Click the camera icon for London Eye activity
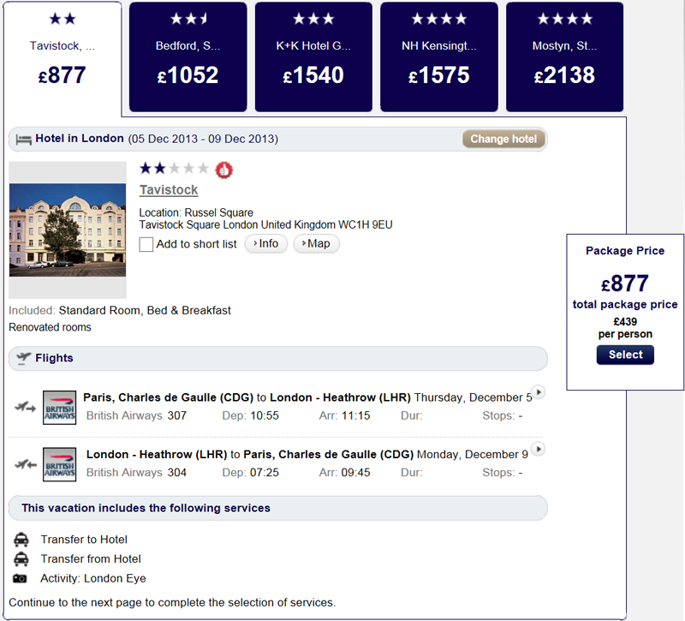This screenshot has width=685, height=621. [x=20, y=579]
